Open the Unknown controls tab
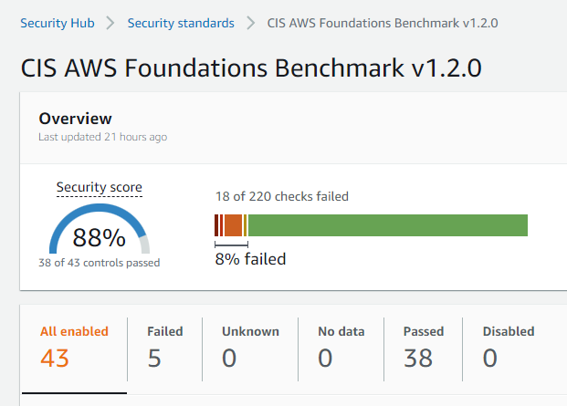567x406 pixels. pos(250,349)
